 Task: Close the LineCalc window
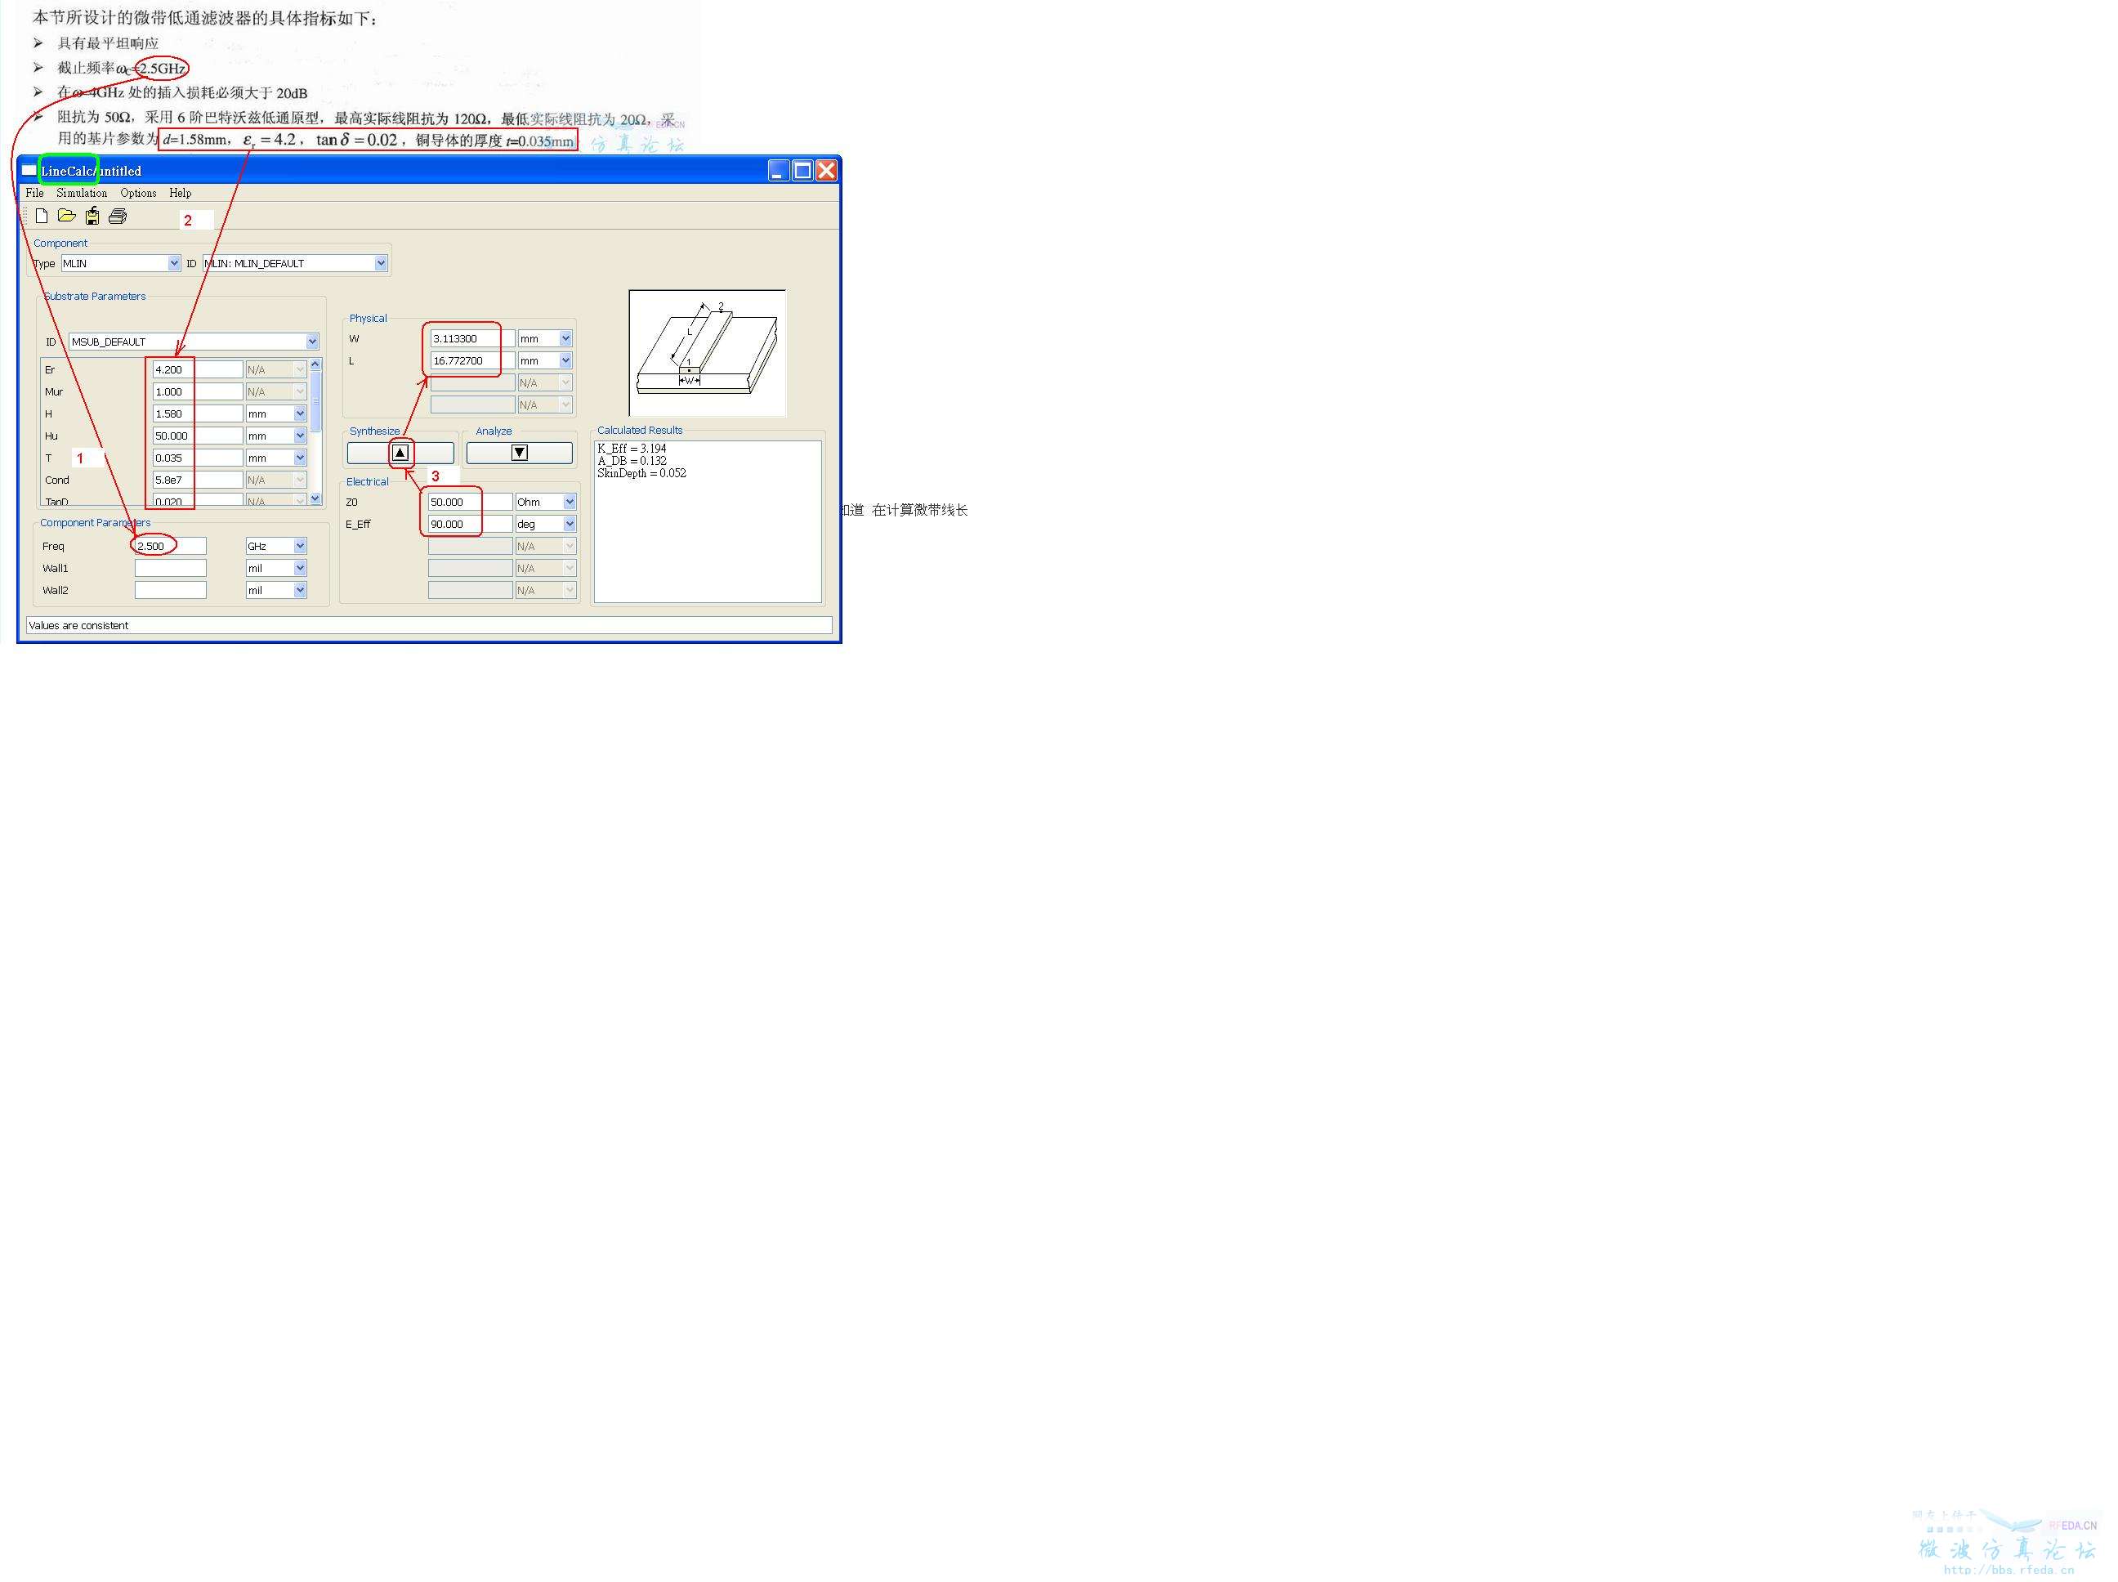coord(826,171)
